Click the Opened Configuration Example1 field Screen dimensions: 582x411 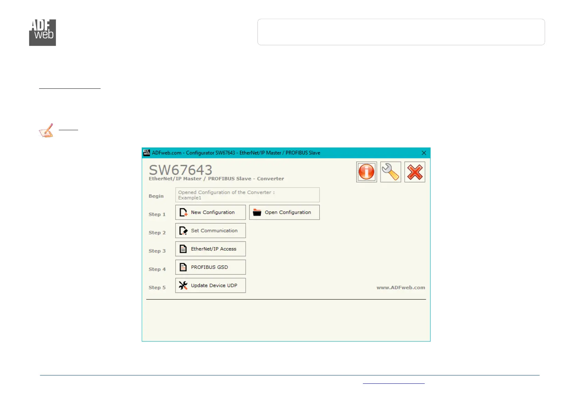coord(247,195)
